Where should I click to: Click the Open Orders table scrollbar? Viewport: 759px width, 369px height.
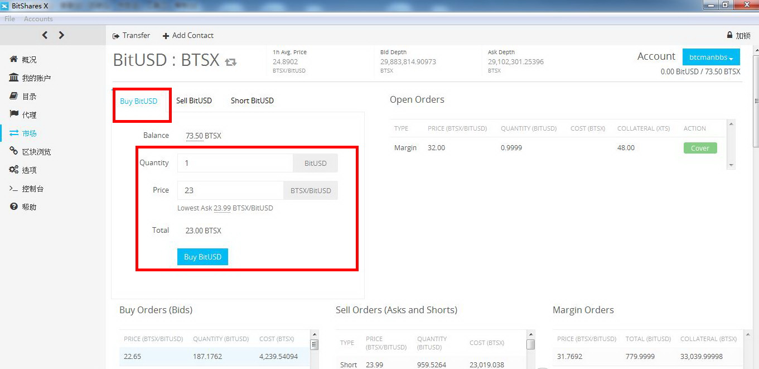pyautogui.click(x=731, y=144)
